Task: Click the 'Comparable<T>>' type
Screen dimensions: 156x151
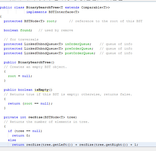Action: pos(96,8)
